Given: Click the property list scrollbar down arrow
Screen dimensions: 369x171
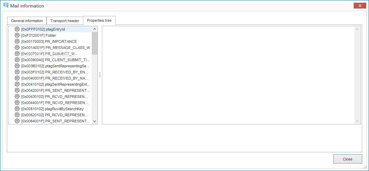Looking at the screenshot, I should coord(94,121).
